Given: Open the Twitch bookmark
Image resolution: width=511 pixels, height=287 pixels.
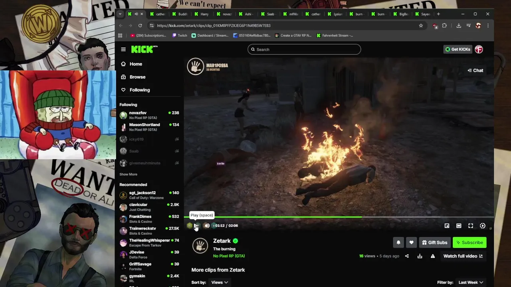Looking at the screenshot, I should tap(180, 35).
